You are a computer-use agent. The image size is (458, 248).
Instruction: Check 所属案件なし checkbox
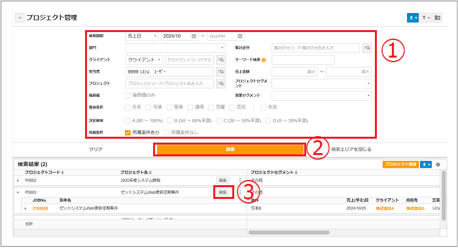click(x=166, y=133)
